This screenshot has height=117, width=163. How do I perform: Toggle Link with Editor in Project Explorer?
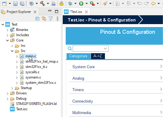coord(44,19)
